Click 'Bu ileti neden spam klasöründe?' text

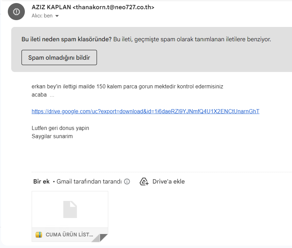coord(66,39)
